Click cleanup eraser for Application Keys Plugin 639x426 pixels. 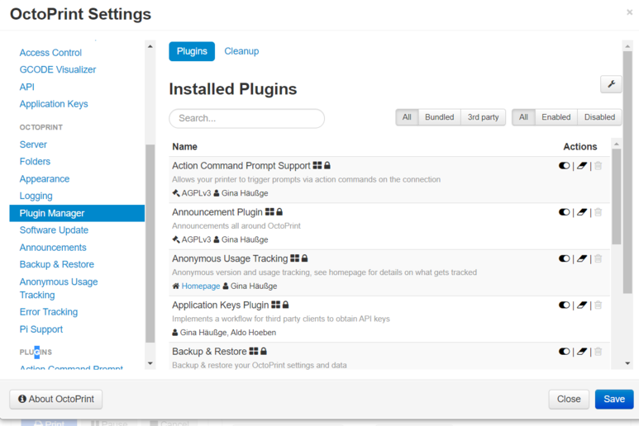[582, 305]
